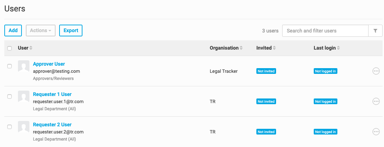The height and width of the screenshot is (147, 384).
Task: Open the ellipsis menu for Requester 2 User
Action: pos(376,132)
